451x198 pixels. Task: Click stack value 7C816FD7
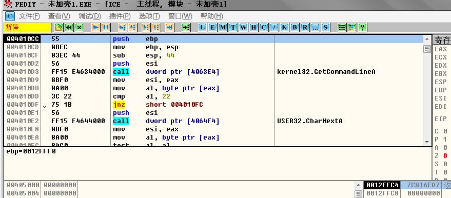423,185
